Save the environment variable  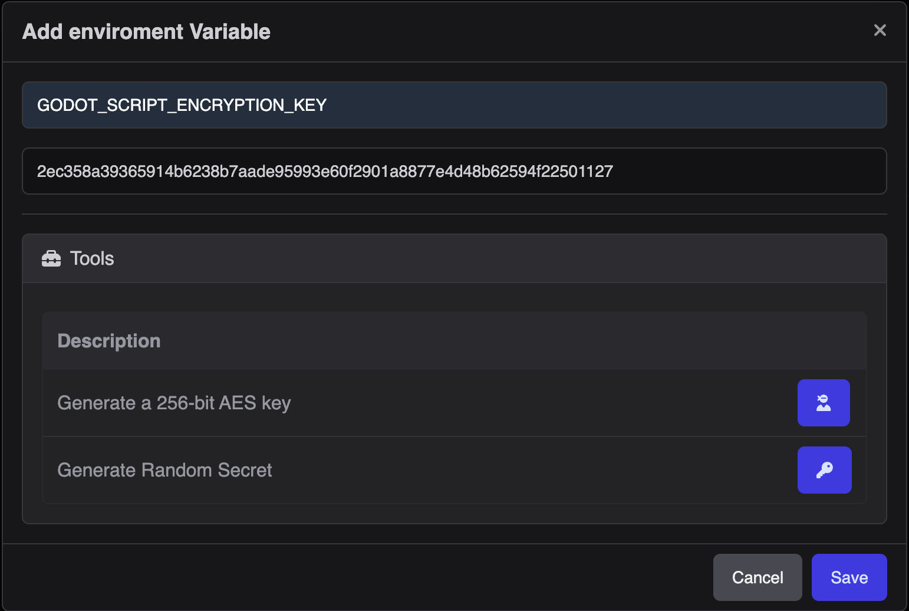pos(849,577)
